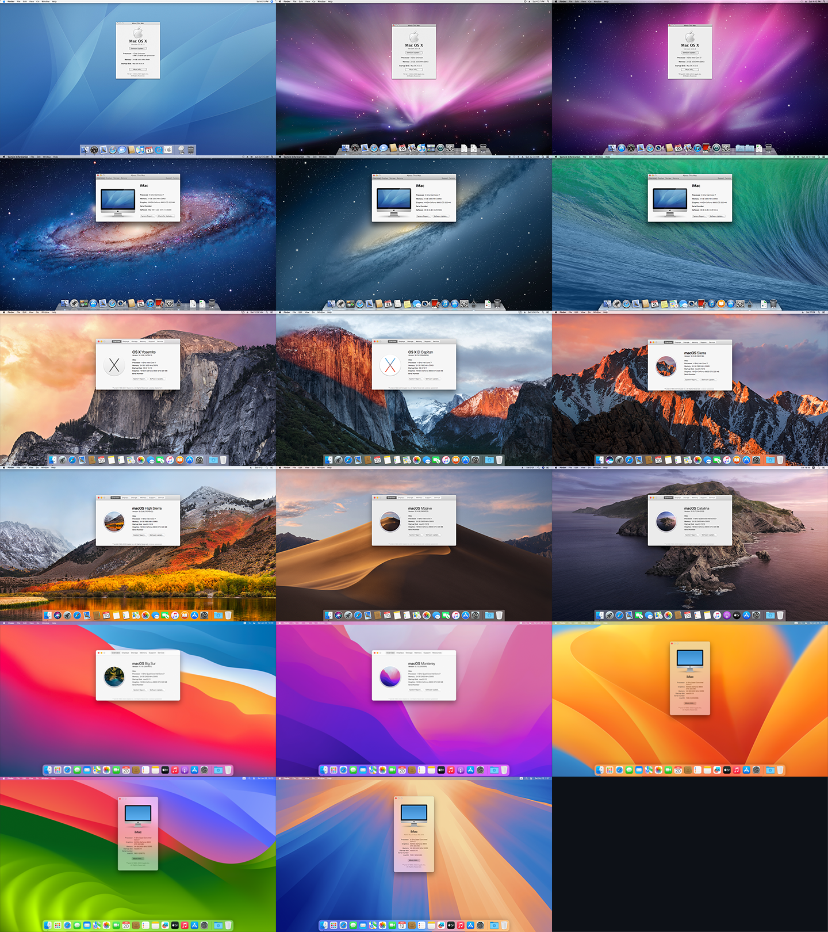Open Go menu in Catalina menu bar
Viewport: 828px width, 932px height.
point(589,468)
